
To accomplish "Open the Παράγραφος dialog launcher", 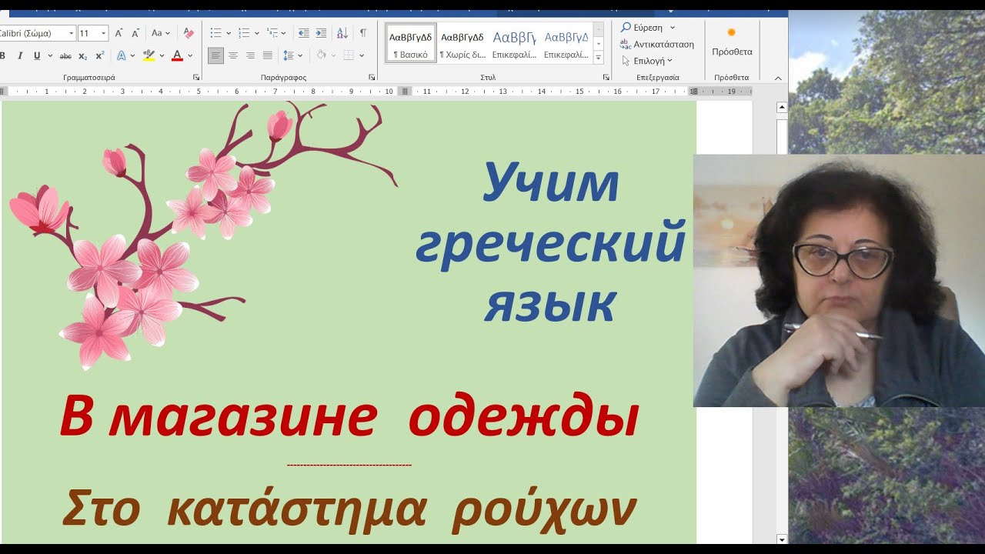I will pos(372,78).
